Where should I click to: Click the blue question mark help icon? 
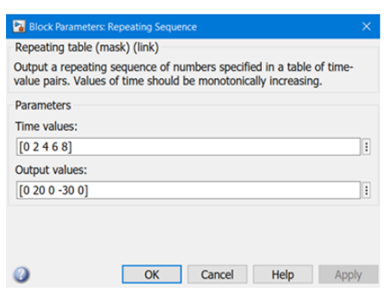(x=21, y=274)
